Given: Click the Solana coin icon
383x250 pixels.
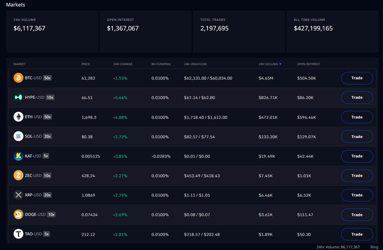Looking at the screenshot, I should 18,136.
